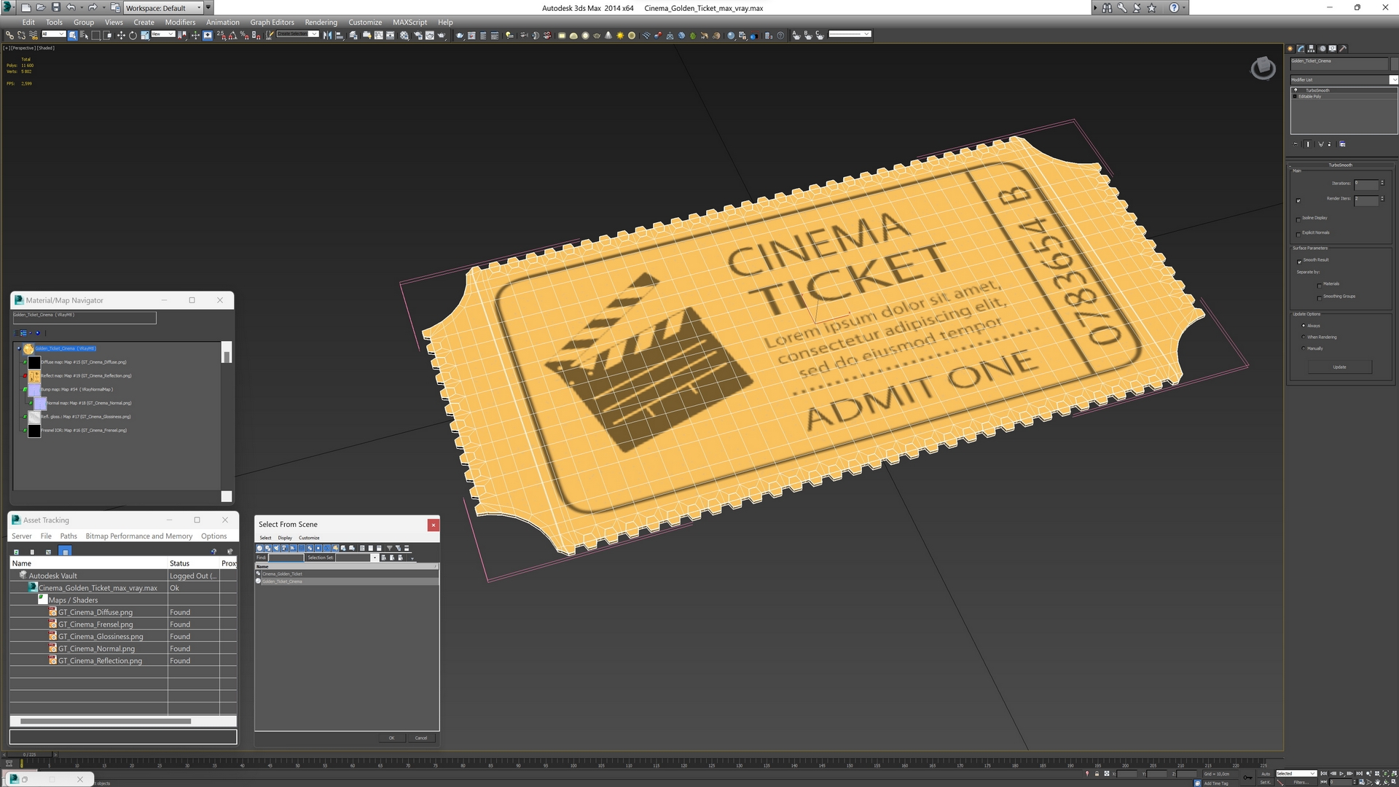This screenshot has width=1399, height=787.
Task: Open the Utilities hammer tab
Action: coord(1343,49)
